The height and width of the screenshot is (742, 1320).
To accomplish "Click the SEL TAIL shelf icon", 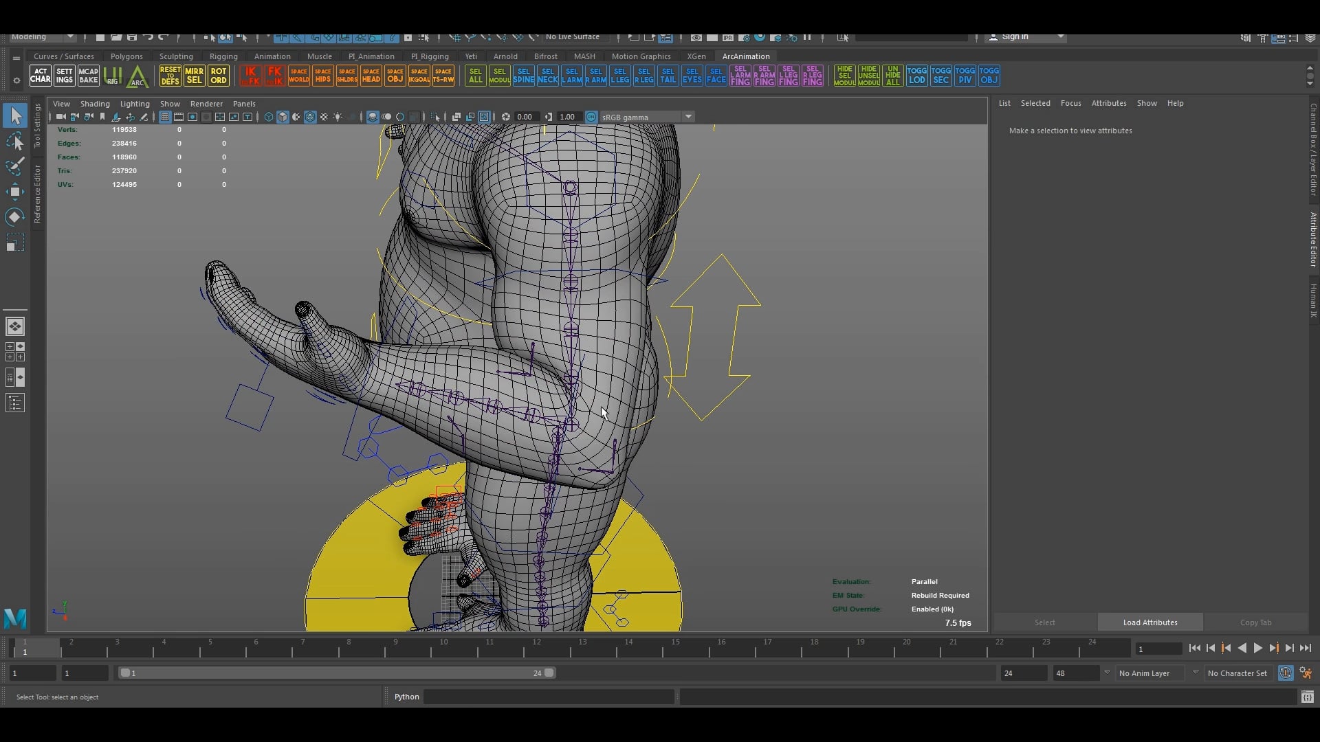I will pyautogui.click(x=668, y=76).
